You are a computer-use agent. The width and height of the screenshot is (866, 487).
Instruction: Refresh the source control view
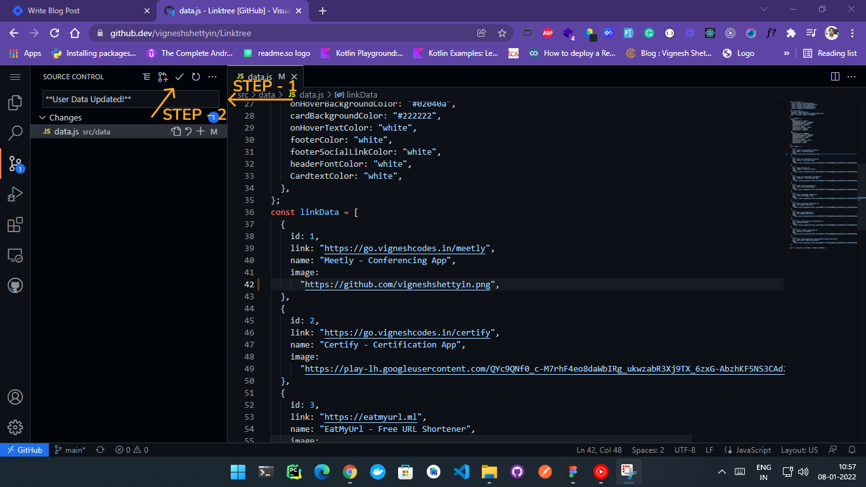[196, 77]
